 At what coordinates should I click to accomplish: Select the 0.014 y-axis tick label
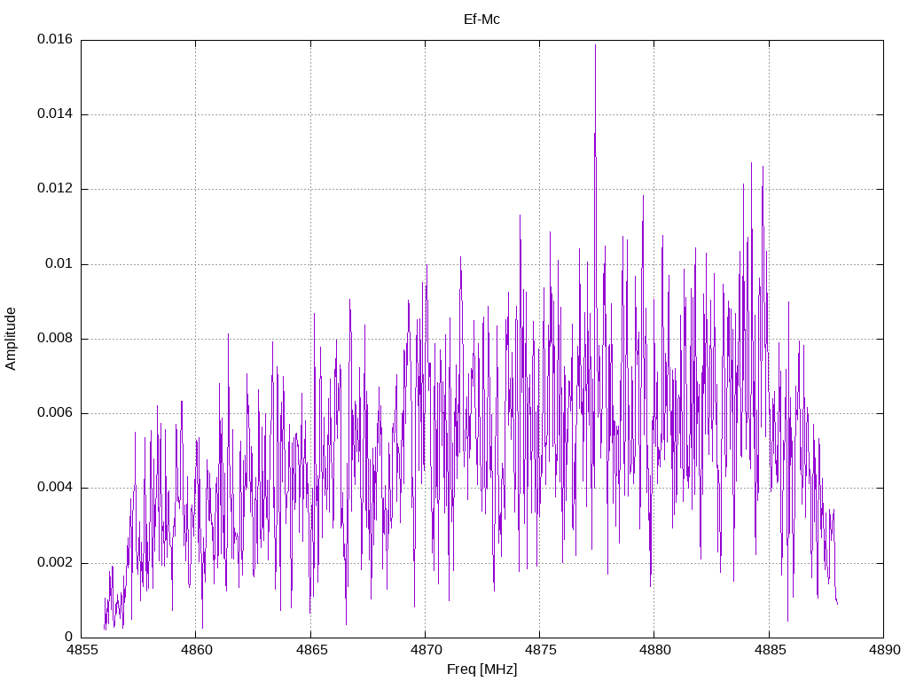point(55,114)
